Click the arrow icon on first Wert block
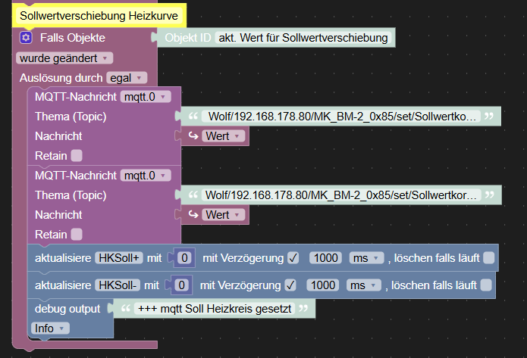This screenshot has height=358, width=527. (x=193, y=136)
